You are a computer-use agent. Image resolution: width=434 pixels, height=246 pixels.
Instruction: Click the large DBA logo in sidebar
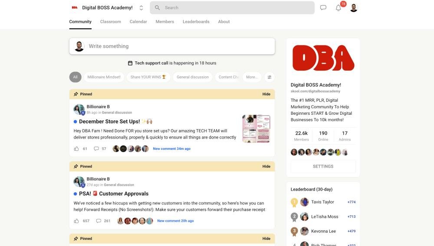point(323,58)
